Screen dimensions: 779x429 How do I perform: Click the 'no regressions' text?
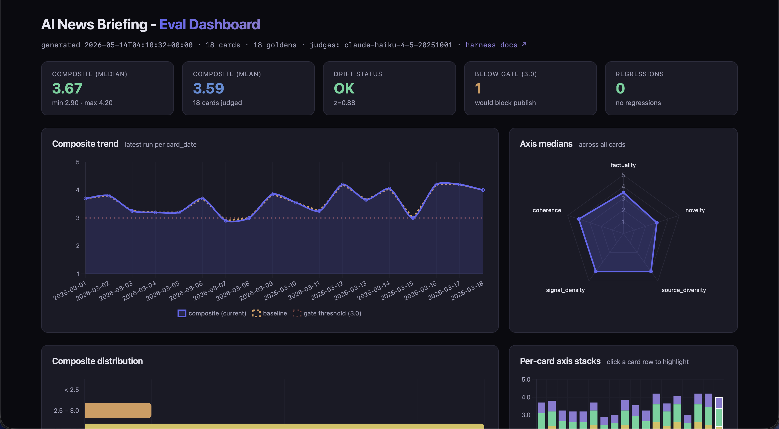638,103
